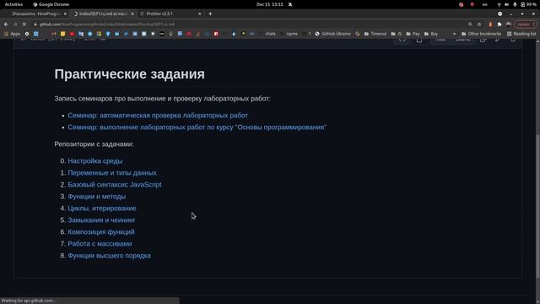
Task: Open the media control icon in tab strip
Action: pos(499,14)
